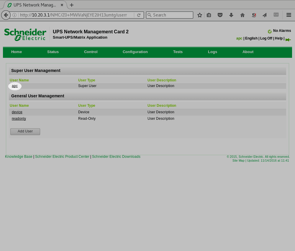Click the Pocket save icon
Image resolution: width=295 pixels, height=251 pixels.
(220, 15)
